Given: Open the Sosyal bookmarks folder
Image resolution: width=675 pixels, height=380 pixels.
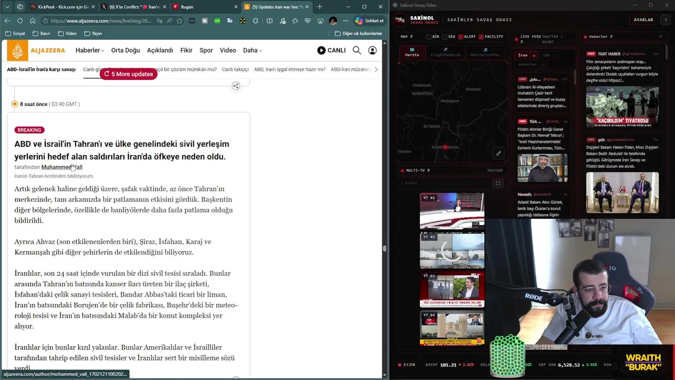Looking at the screenshot, I should pyautogui.click(x=15, y=33).
